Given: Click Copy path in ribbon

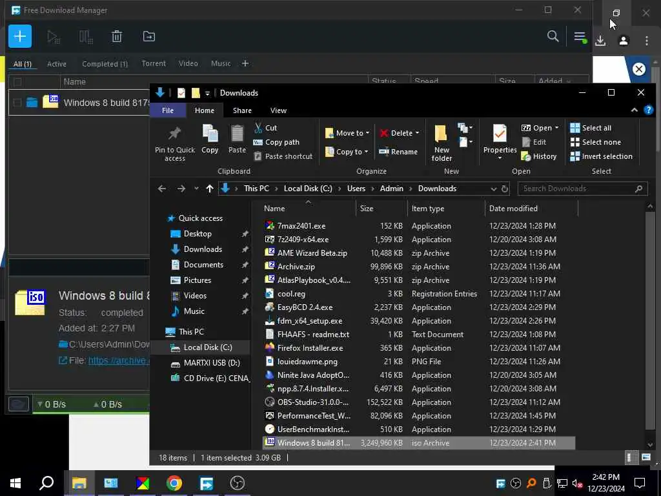Looking at the screenshot, I should [x=276, y=142].
